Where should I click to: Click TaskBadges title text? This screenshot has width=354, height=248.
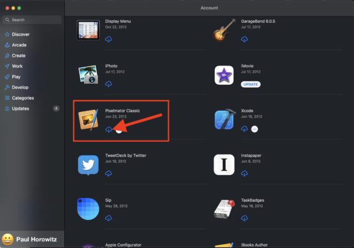[252, 200]
